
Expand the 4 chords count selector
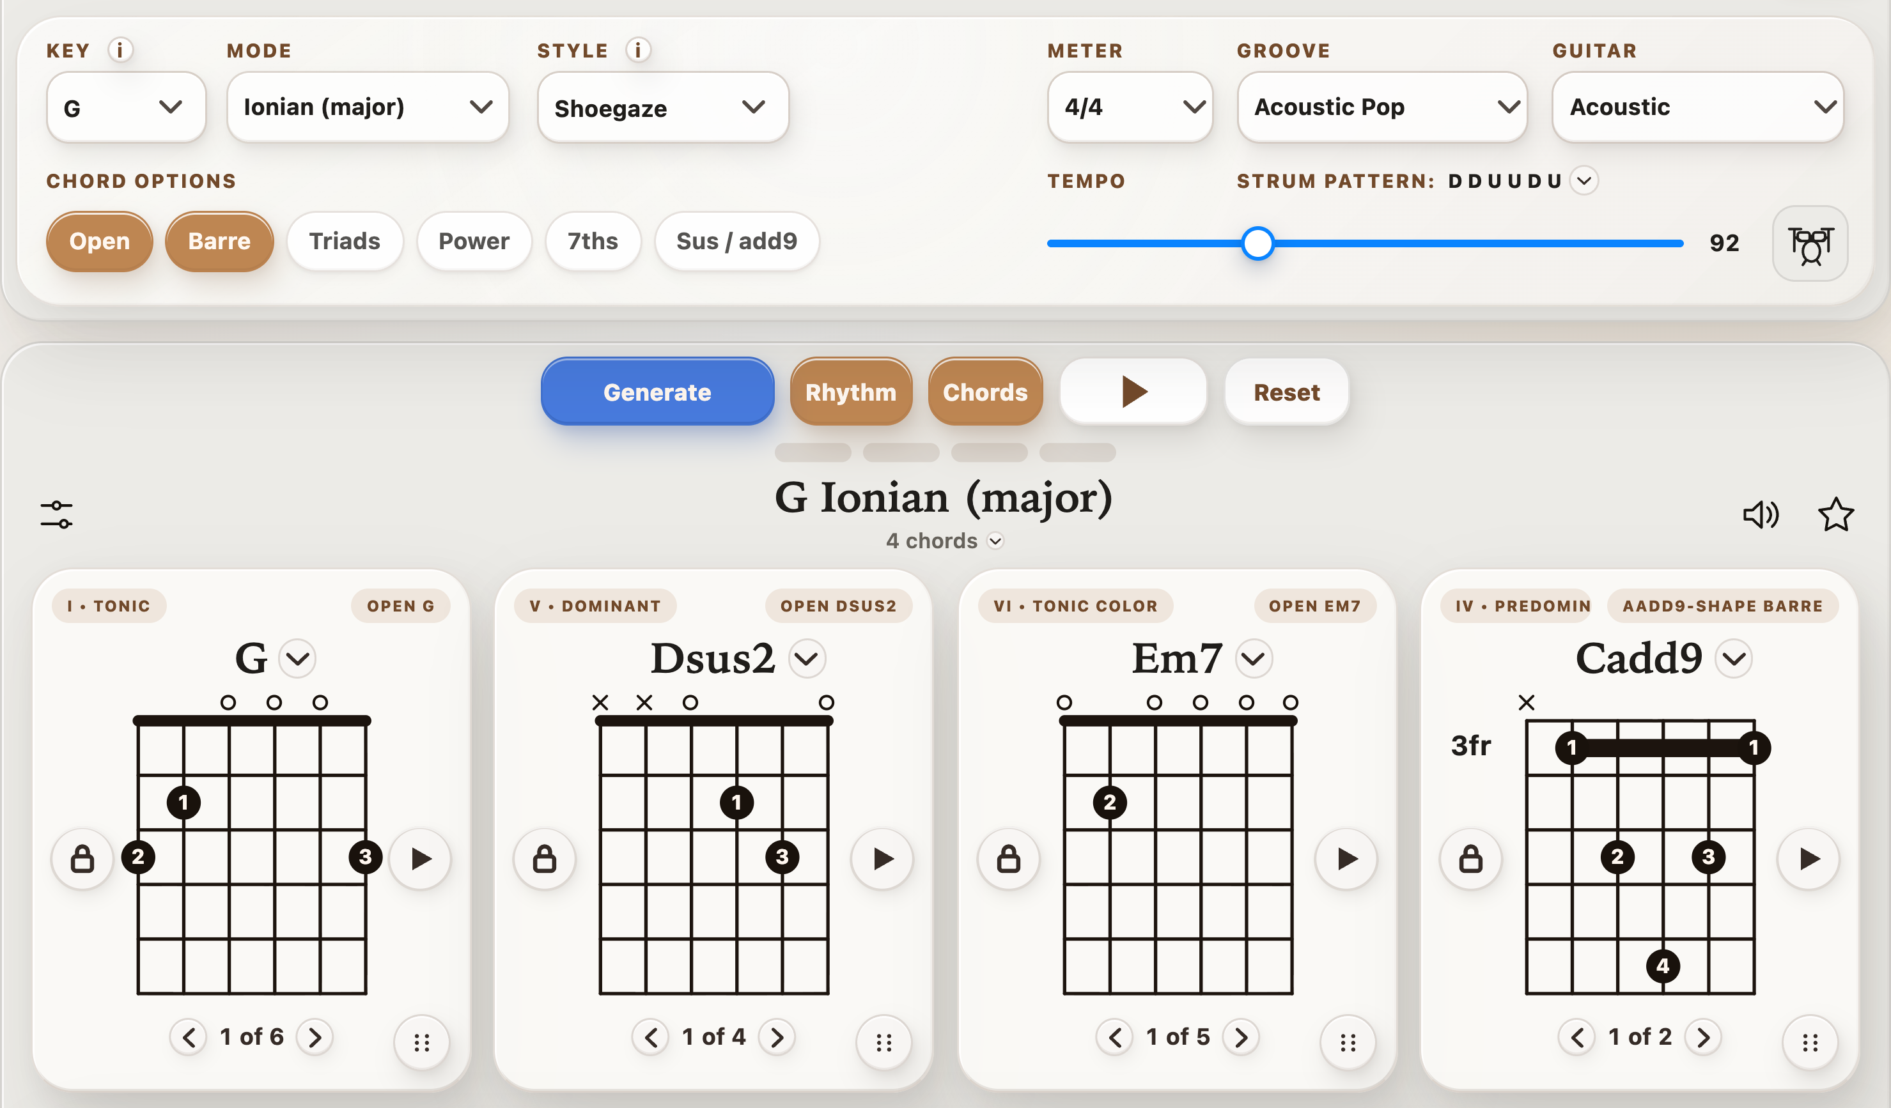click(996, 541)
